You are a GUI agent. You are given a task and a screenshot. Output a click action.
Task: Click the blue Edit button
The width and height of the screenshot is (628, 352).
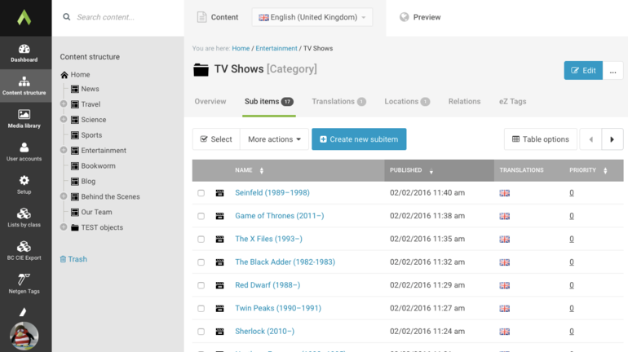pos(583,71)
